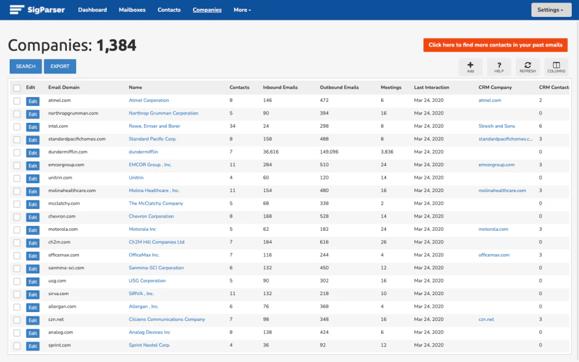
Task: Open the Mailboxes section
Action: 132,10
